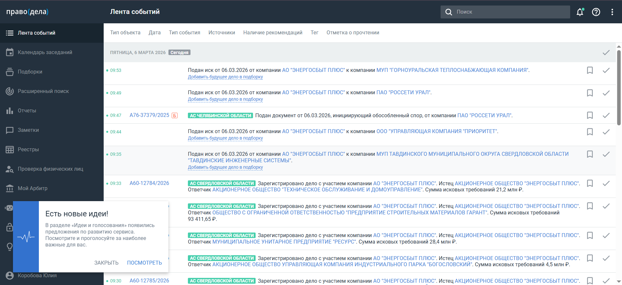Image resolution: width=622 pixels, height=285 pixels.
Task: Click the vertical scrollbar thumb
Action: [619, 87]
